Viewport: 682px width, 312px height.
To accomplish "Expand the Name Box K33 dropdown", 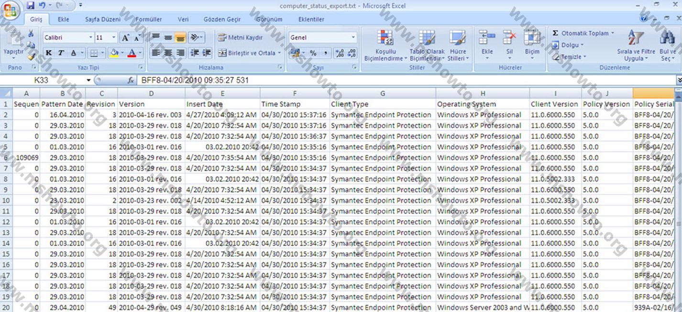I will (88, 80).
